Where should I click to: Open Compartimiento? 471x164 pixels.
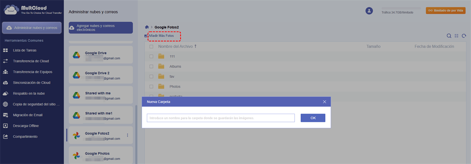(x=25, y=137)
